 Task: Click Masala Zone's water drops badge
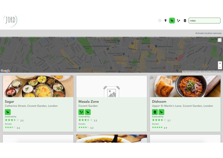(x=81, y=112)
